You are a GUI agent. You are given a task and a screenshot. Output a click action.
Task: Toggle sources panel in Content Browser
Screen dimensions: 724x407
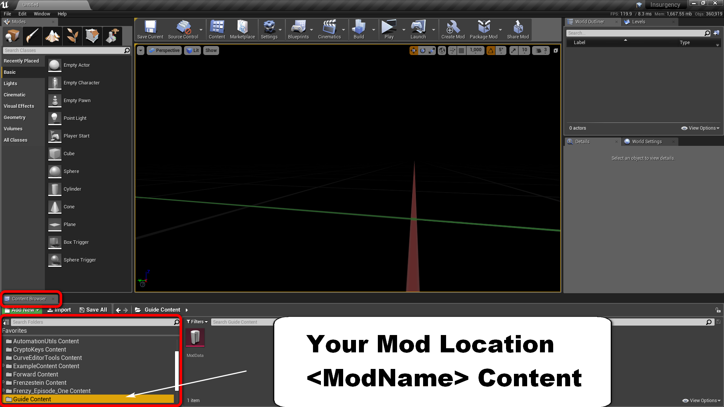pos(6,322)
